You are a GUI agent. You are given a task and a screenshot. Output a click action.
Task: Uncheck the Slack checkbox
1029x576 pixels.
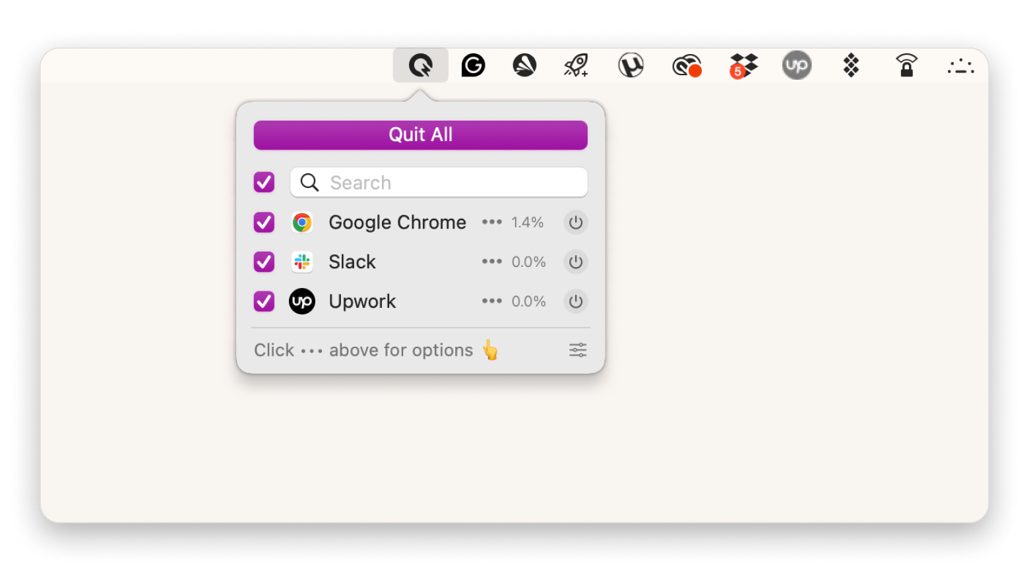click(x=264, y=262)
